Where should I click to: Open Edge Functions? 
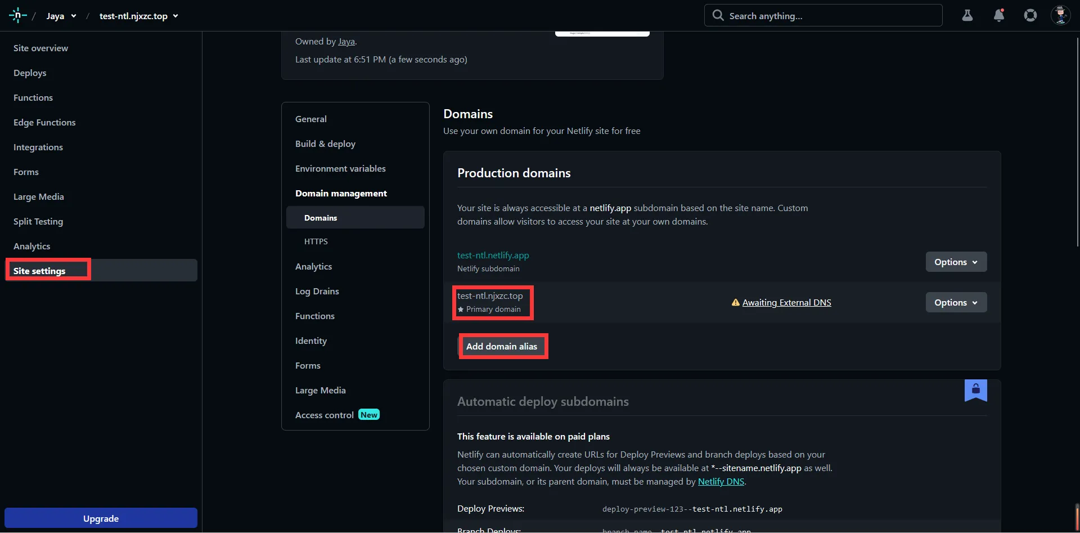pos(44,123)
